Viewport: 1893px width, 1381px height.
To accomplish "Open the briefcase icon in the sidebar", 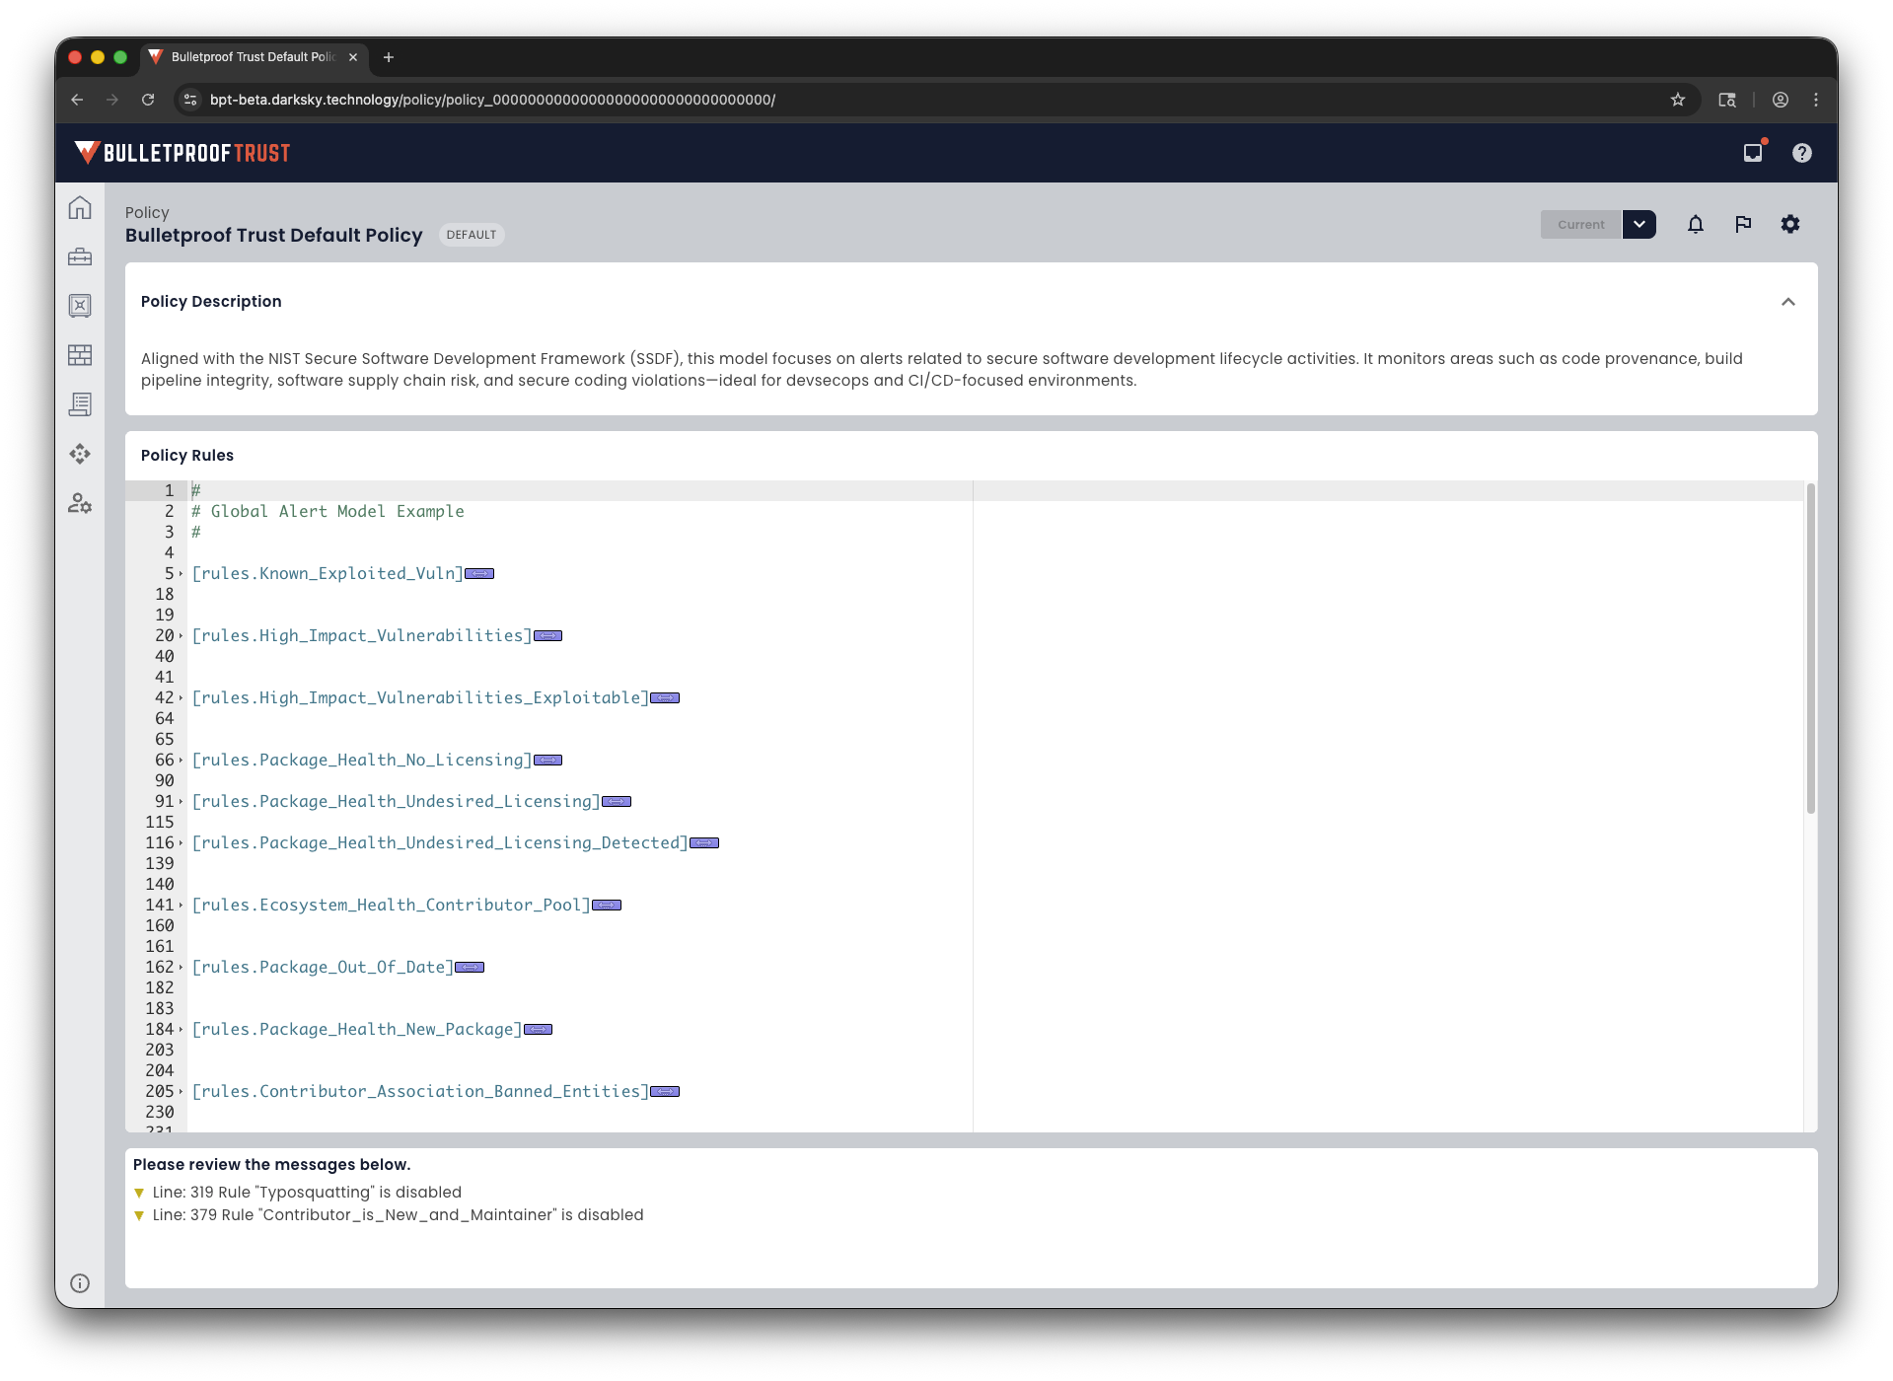I will tap(80, 257).
